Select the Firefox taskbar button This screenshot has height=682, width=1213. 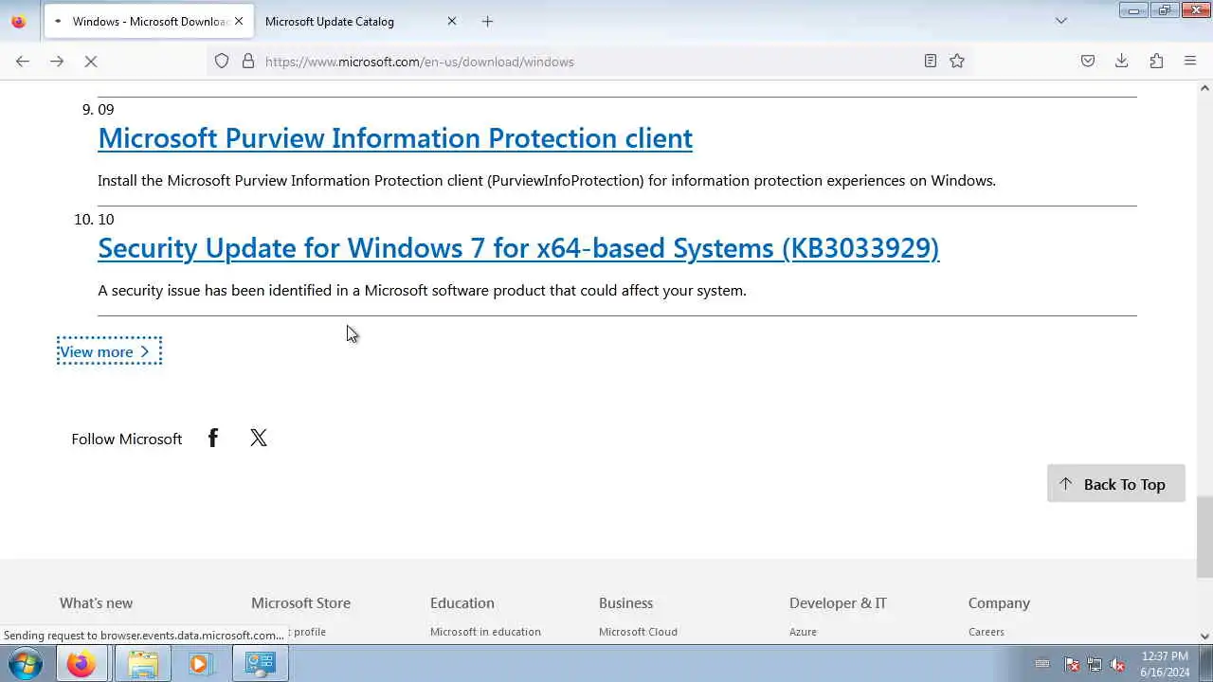(x=81, y=664)
